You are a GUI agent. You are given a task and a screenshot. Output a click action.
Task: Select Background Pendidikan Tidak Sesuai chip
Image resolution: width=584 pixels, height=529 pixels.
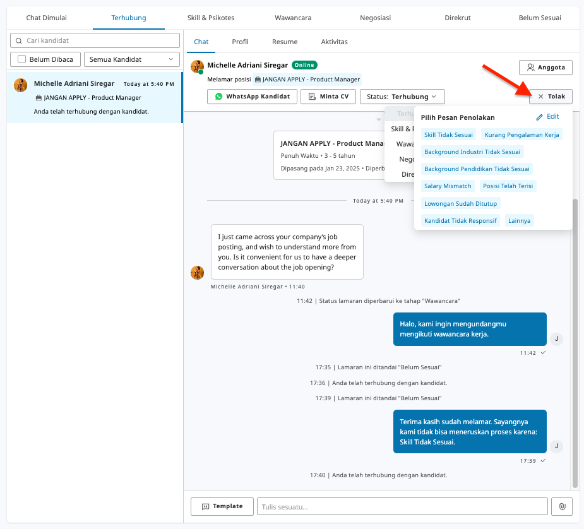477,169
